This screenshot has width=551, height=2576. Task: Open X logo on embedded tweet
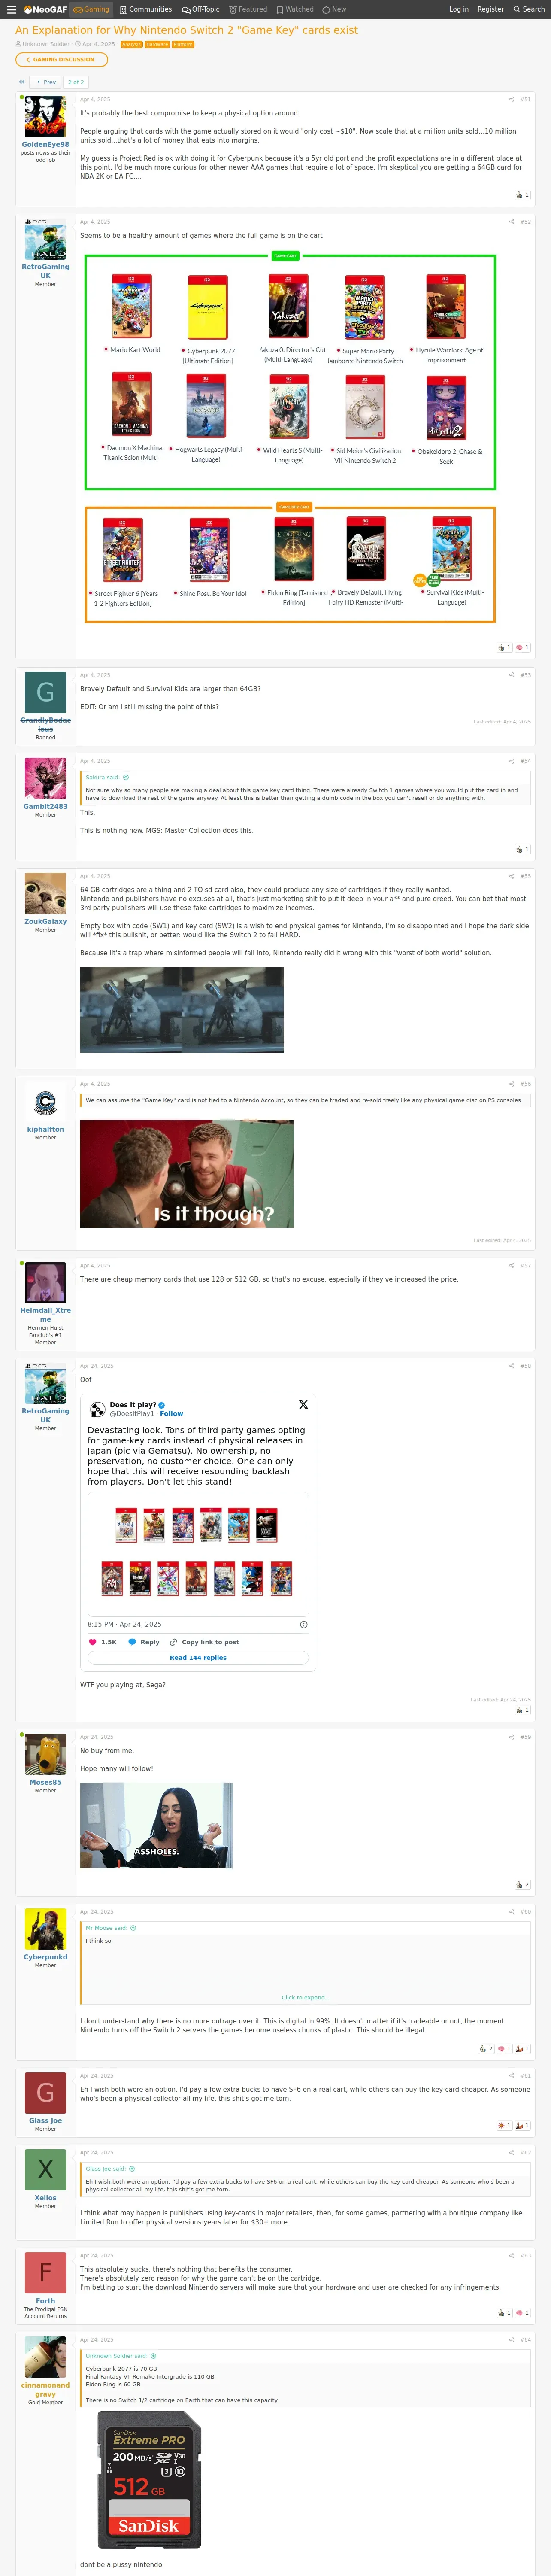tap(303, 1405)
